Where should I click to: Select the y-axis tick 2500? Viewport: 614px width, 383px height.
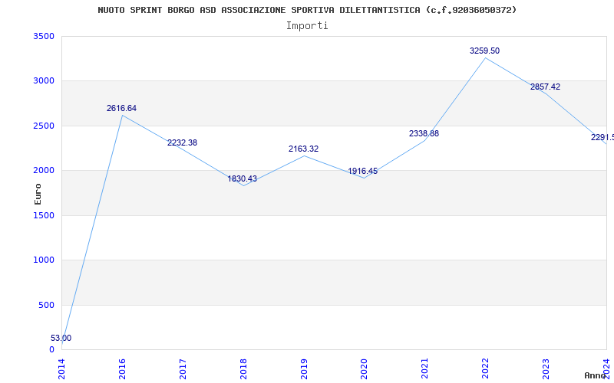point(45,126)
